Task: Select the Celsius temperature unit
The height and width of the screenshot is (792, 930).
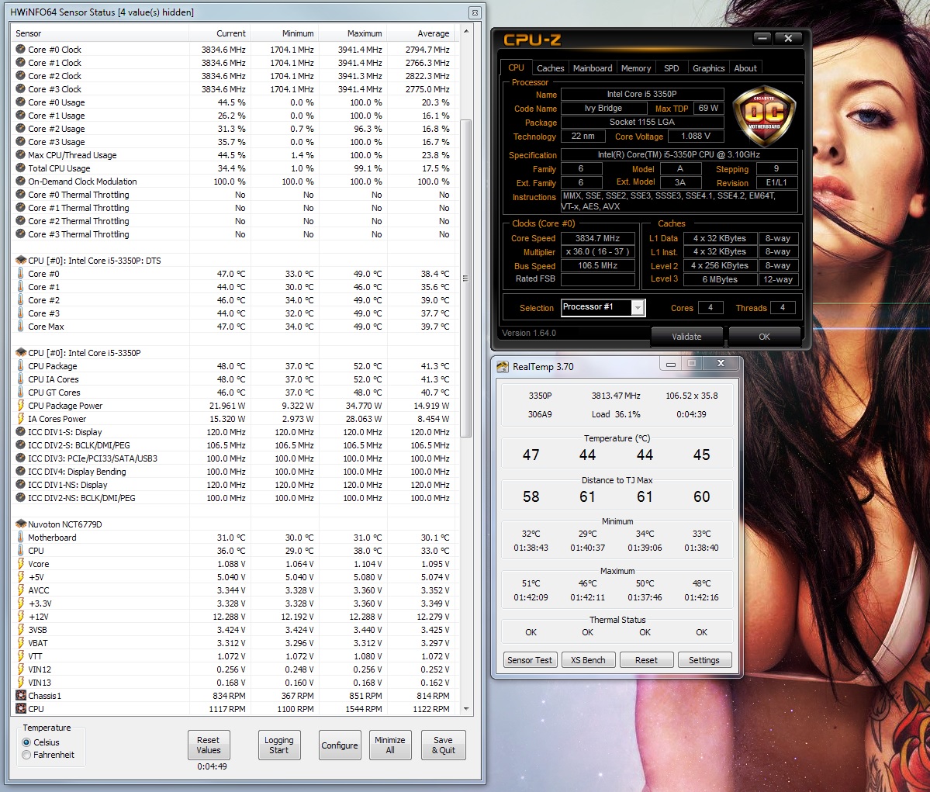Action: (x=26, y=742)
